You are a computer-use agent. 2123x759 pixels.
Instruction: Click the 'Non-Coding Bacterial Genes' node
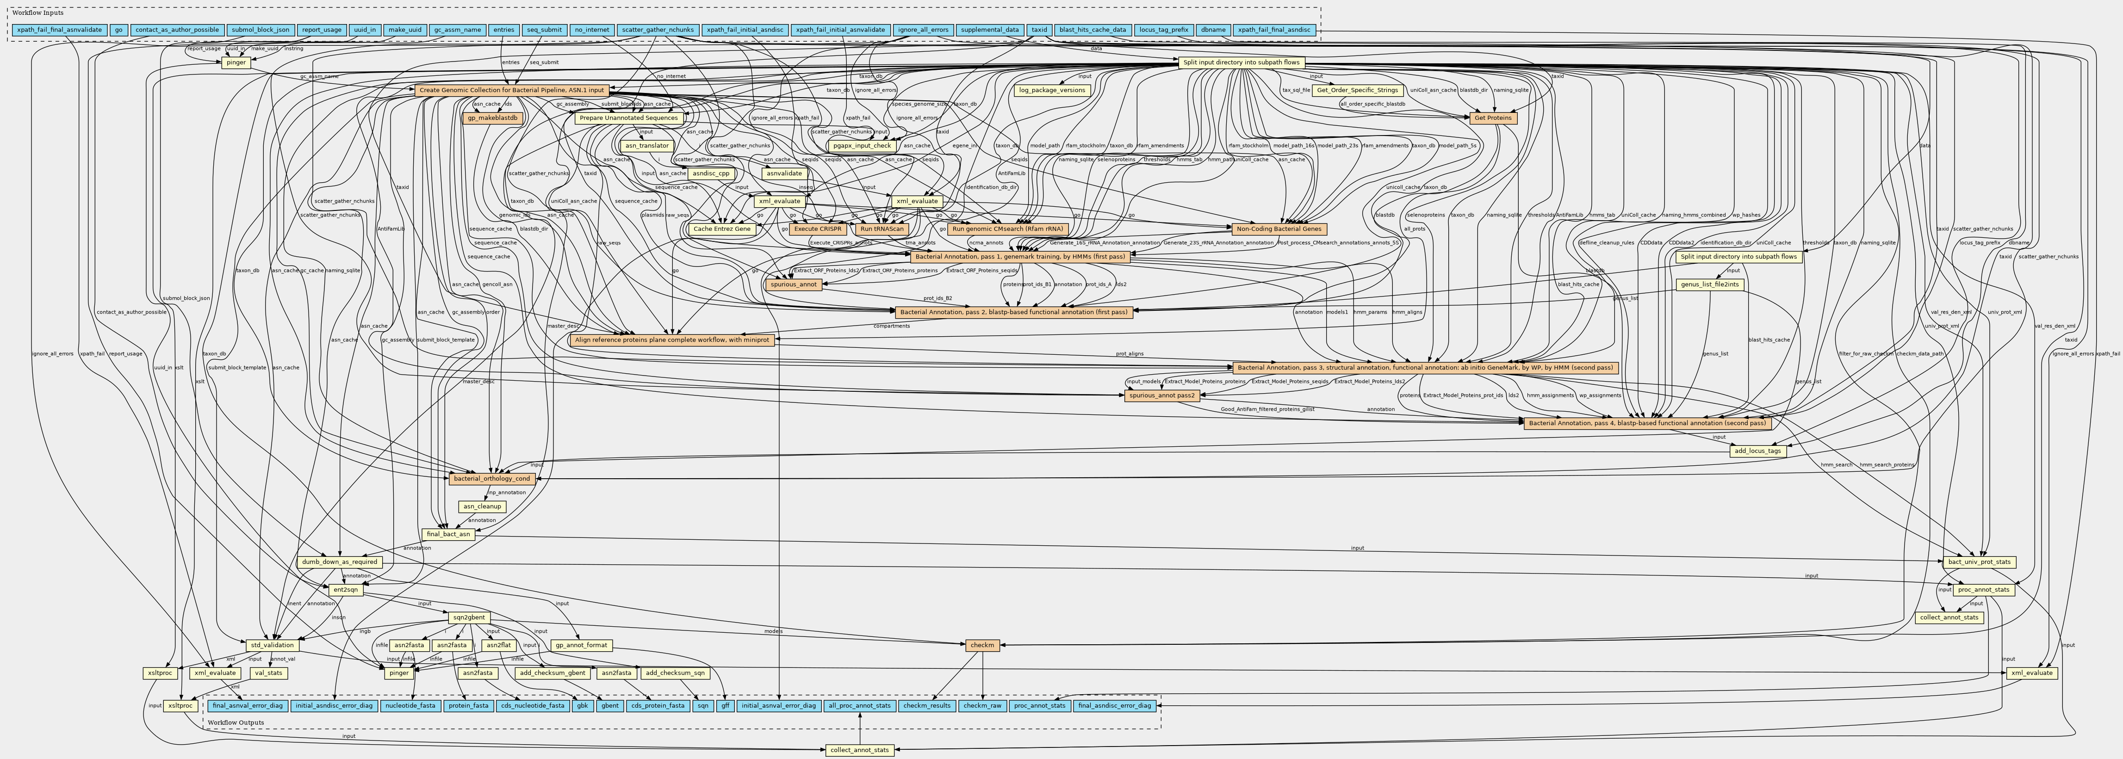[1278, 229]
